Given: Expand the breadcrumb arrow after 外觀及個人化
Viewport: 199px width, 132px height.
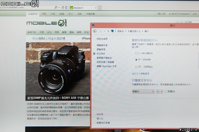Looking at the screenshot, I should [142, 31].
